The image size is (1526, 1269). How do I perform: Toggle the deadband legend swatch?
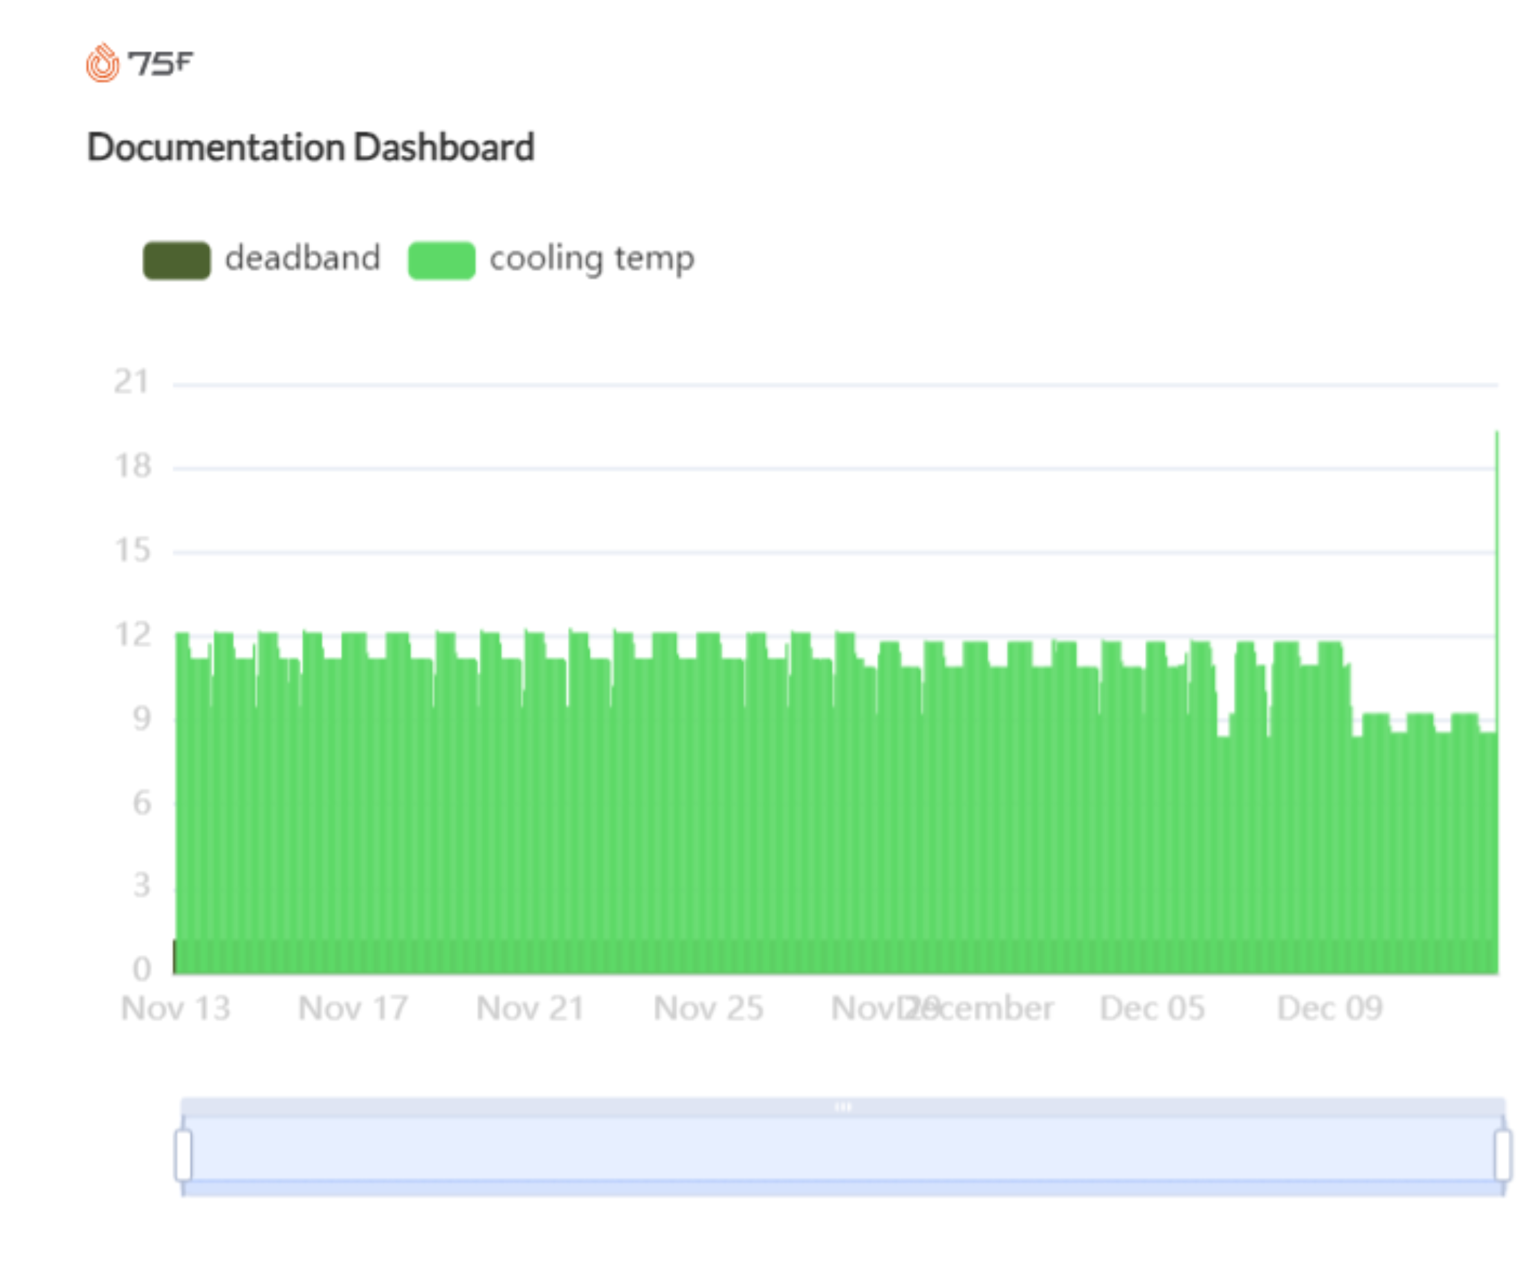[x=176, y=260]
